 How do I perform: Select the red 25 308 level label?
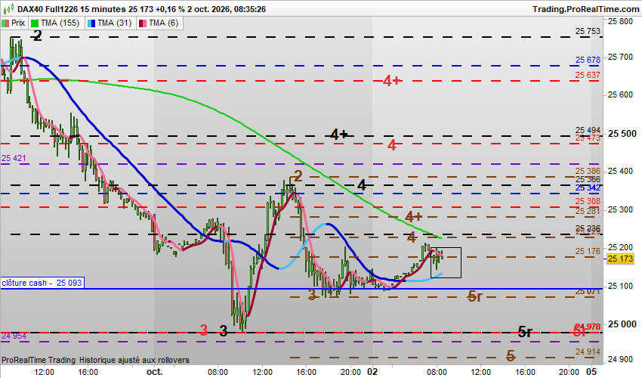pos(588,201)
